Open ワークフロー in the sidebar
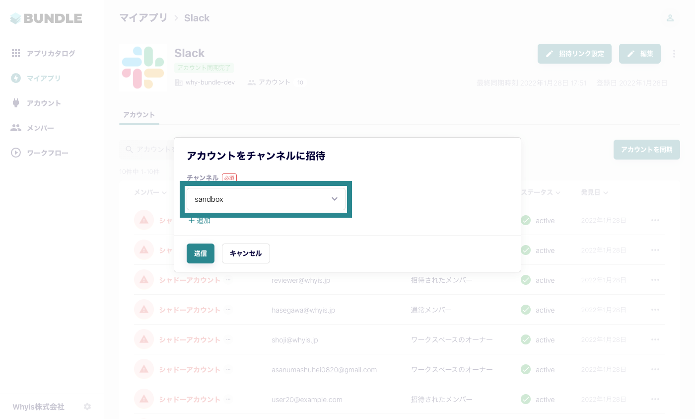The height and width of the screenshot is (419, 695). pyautogui.click(x=48, y=153)
